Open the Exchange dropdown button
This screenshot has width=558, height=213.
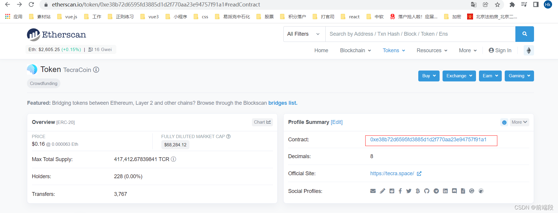[459, 76]
